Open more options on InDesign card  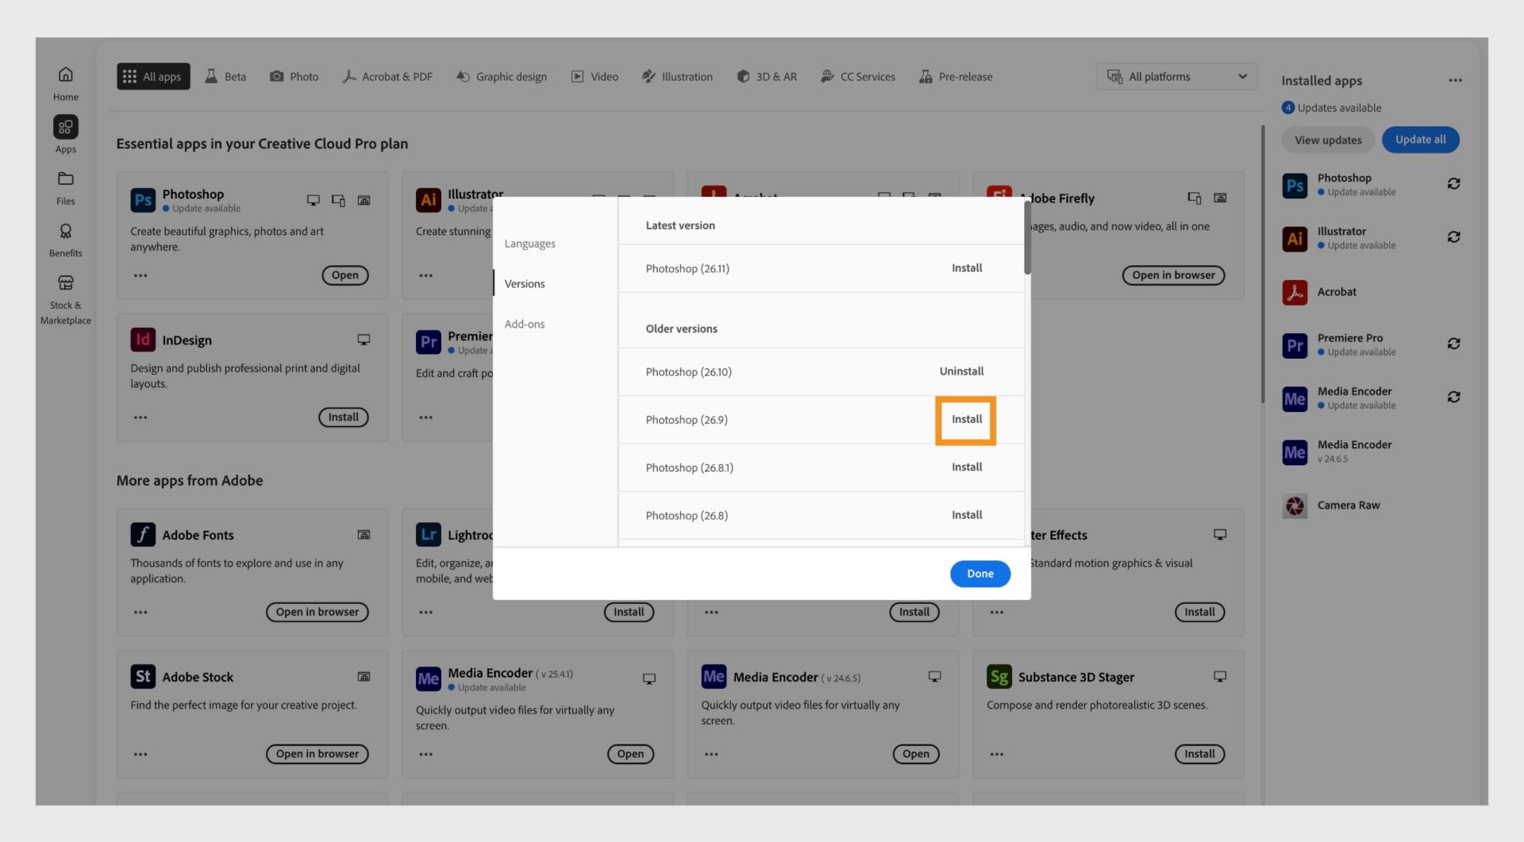tap(140, 417)
